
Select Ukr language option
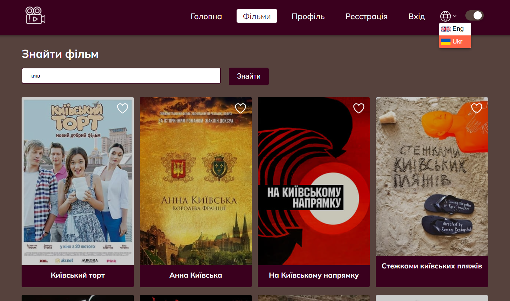point(455,42)
